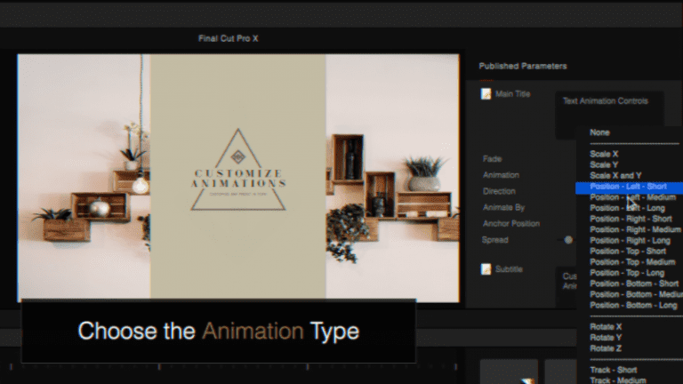The width and height of the screenshot is (683, 384).
Task: Click the Main Title text icon
Action: 486,93
